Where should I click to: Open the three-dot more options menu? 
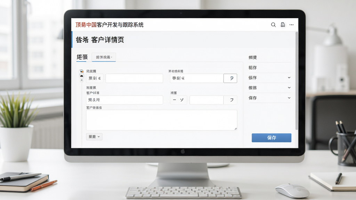click(292, 25)
